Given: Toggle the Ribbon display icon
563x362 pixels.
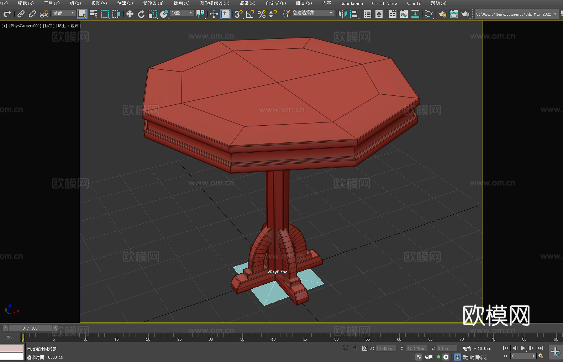Looking at the screenshot, I should (x=393, y=14).
